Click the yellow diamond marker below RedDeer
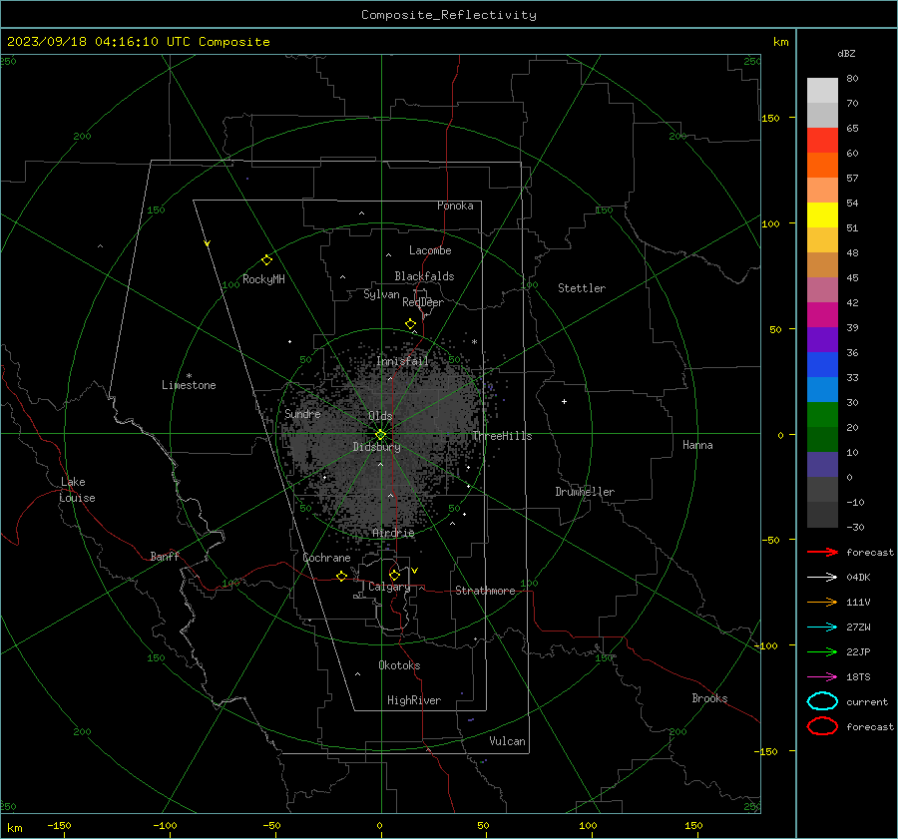Image resolution: width=898 pixels, height=839 pixels. coord(410,323)
